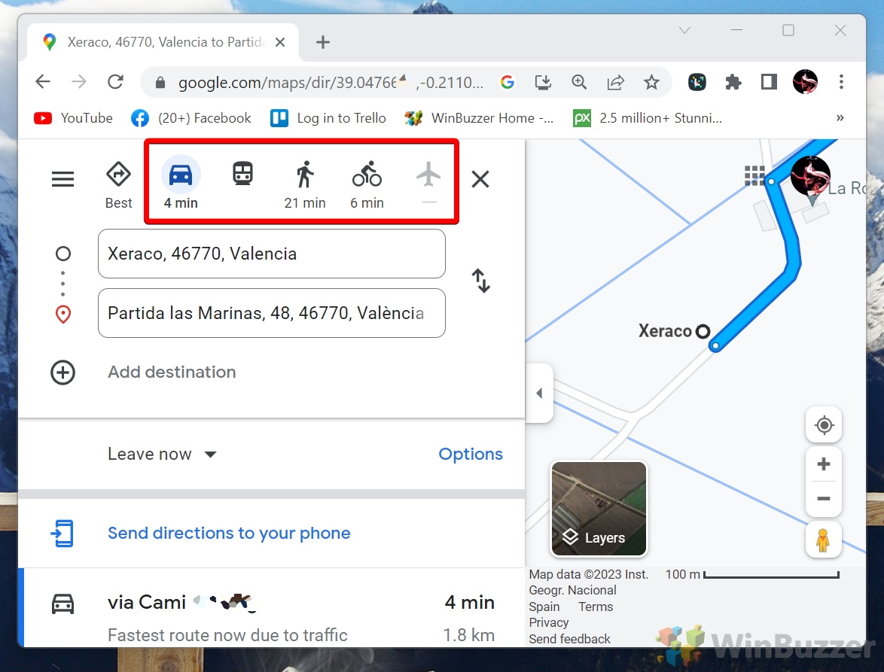
Task: Click the Xeraco starting point field
Action: (x=272, y=254)
